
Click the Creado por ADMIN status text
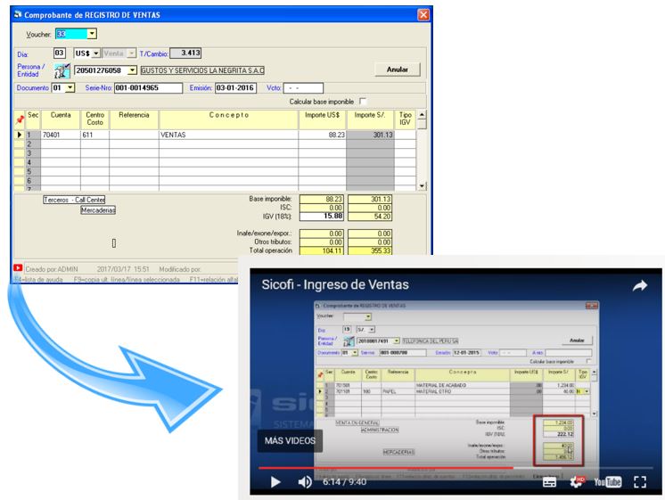pyautogui.click(x=52, y=269)
